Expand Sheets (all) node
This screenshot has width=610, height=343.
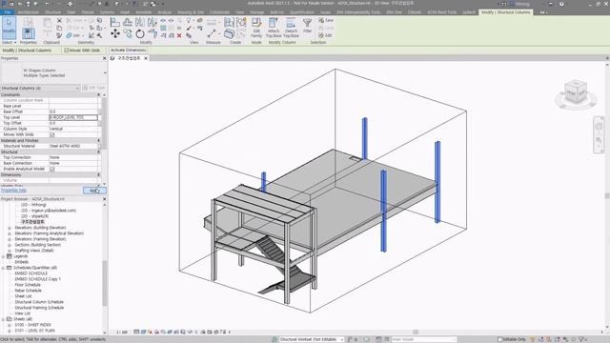point(4,319)
